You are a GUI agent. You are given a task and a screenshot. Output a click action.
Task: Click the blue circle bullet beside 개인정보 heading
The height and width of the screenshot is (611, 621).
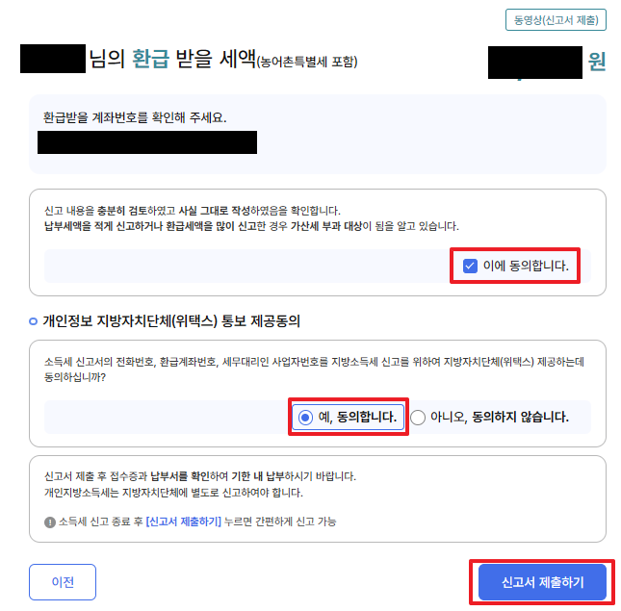[34, 321]
